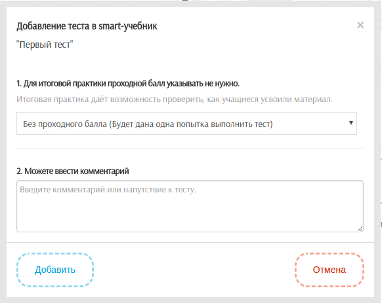
Task: Click the heading about проходной балл
Action: click(128, 84)
